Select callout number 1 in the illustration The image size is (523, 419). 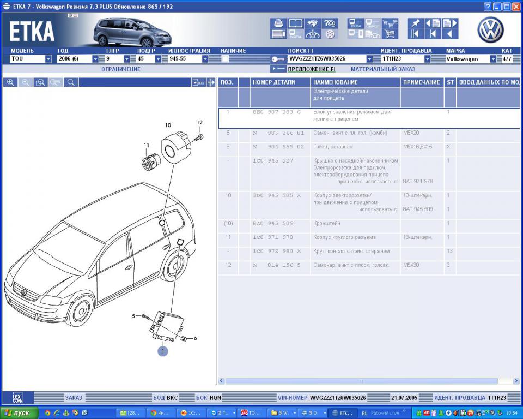click(163, 351)
